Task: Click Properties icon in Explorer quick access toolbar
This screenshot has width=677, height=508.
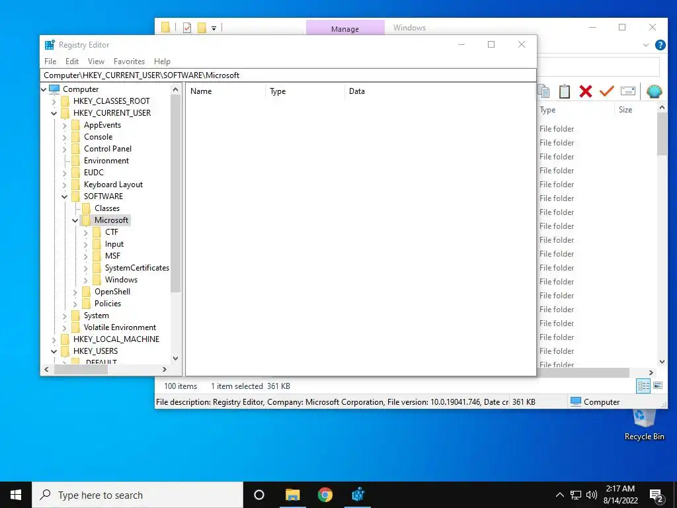Action: [x=187, y=28]
